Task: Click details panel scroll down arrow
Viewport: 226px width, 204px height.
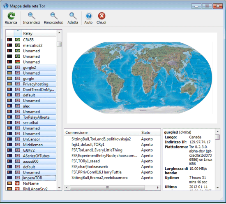Action: (x=218, y=188)
